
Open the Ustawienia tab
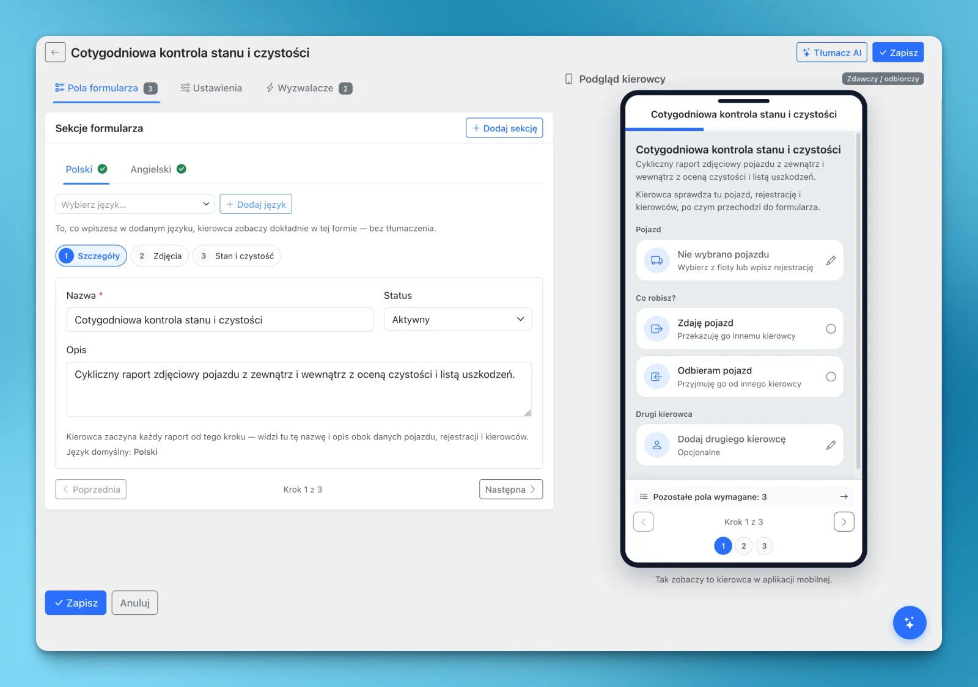point(211,88)
